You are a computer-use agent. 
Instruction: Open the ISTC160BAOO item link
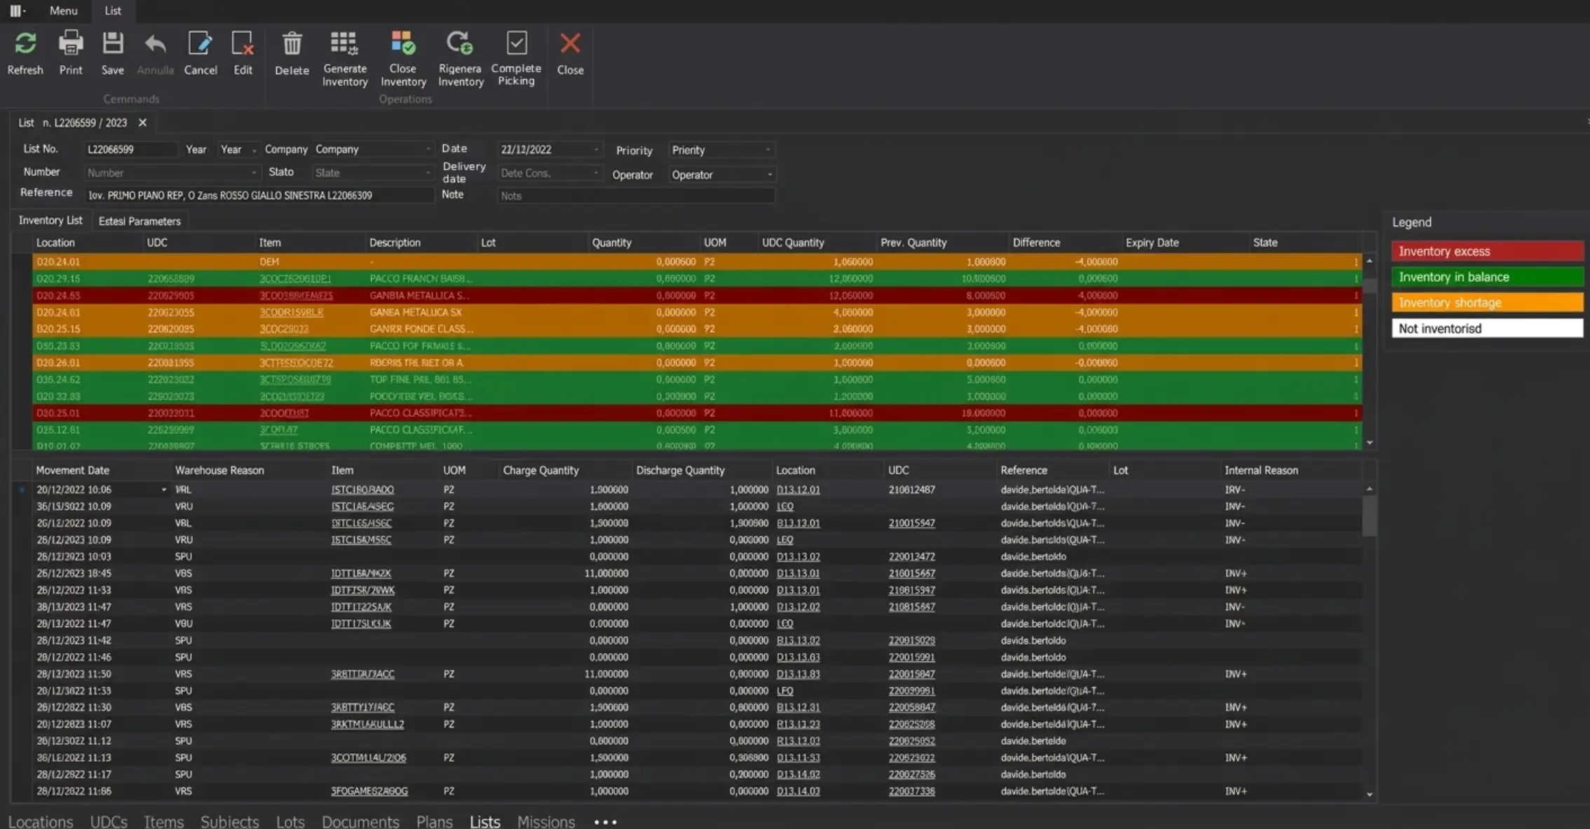point(362,489)
